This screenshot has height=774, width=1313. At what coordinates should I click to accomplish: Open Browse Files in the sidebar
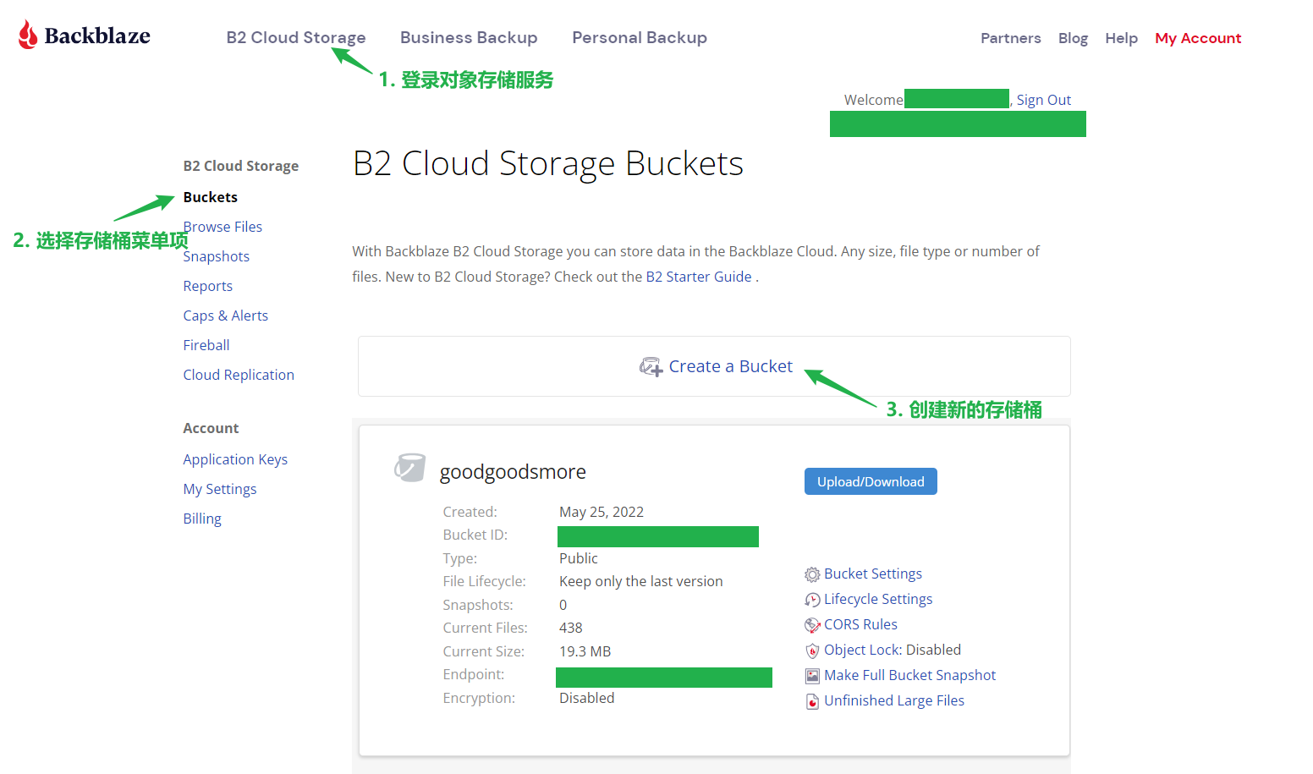pos(223,227)
